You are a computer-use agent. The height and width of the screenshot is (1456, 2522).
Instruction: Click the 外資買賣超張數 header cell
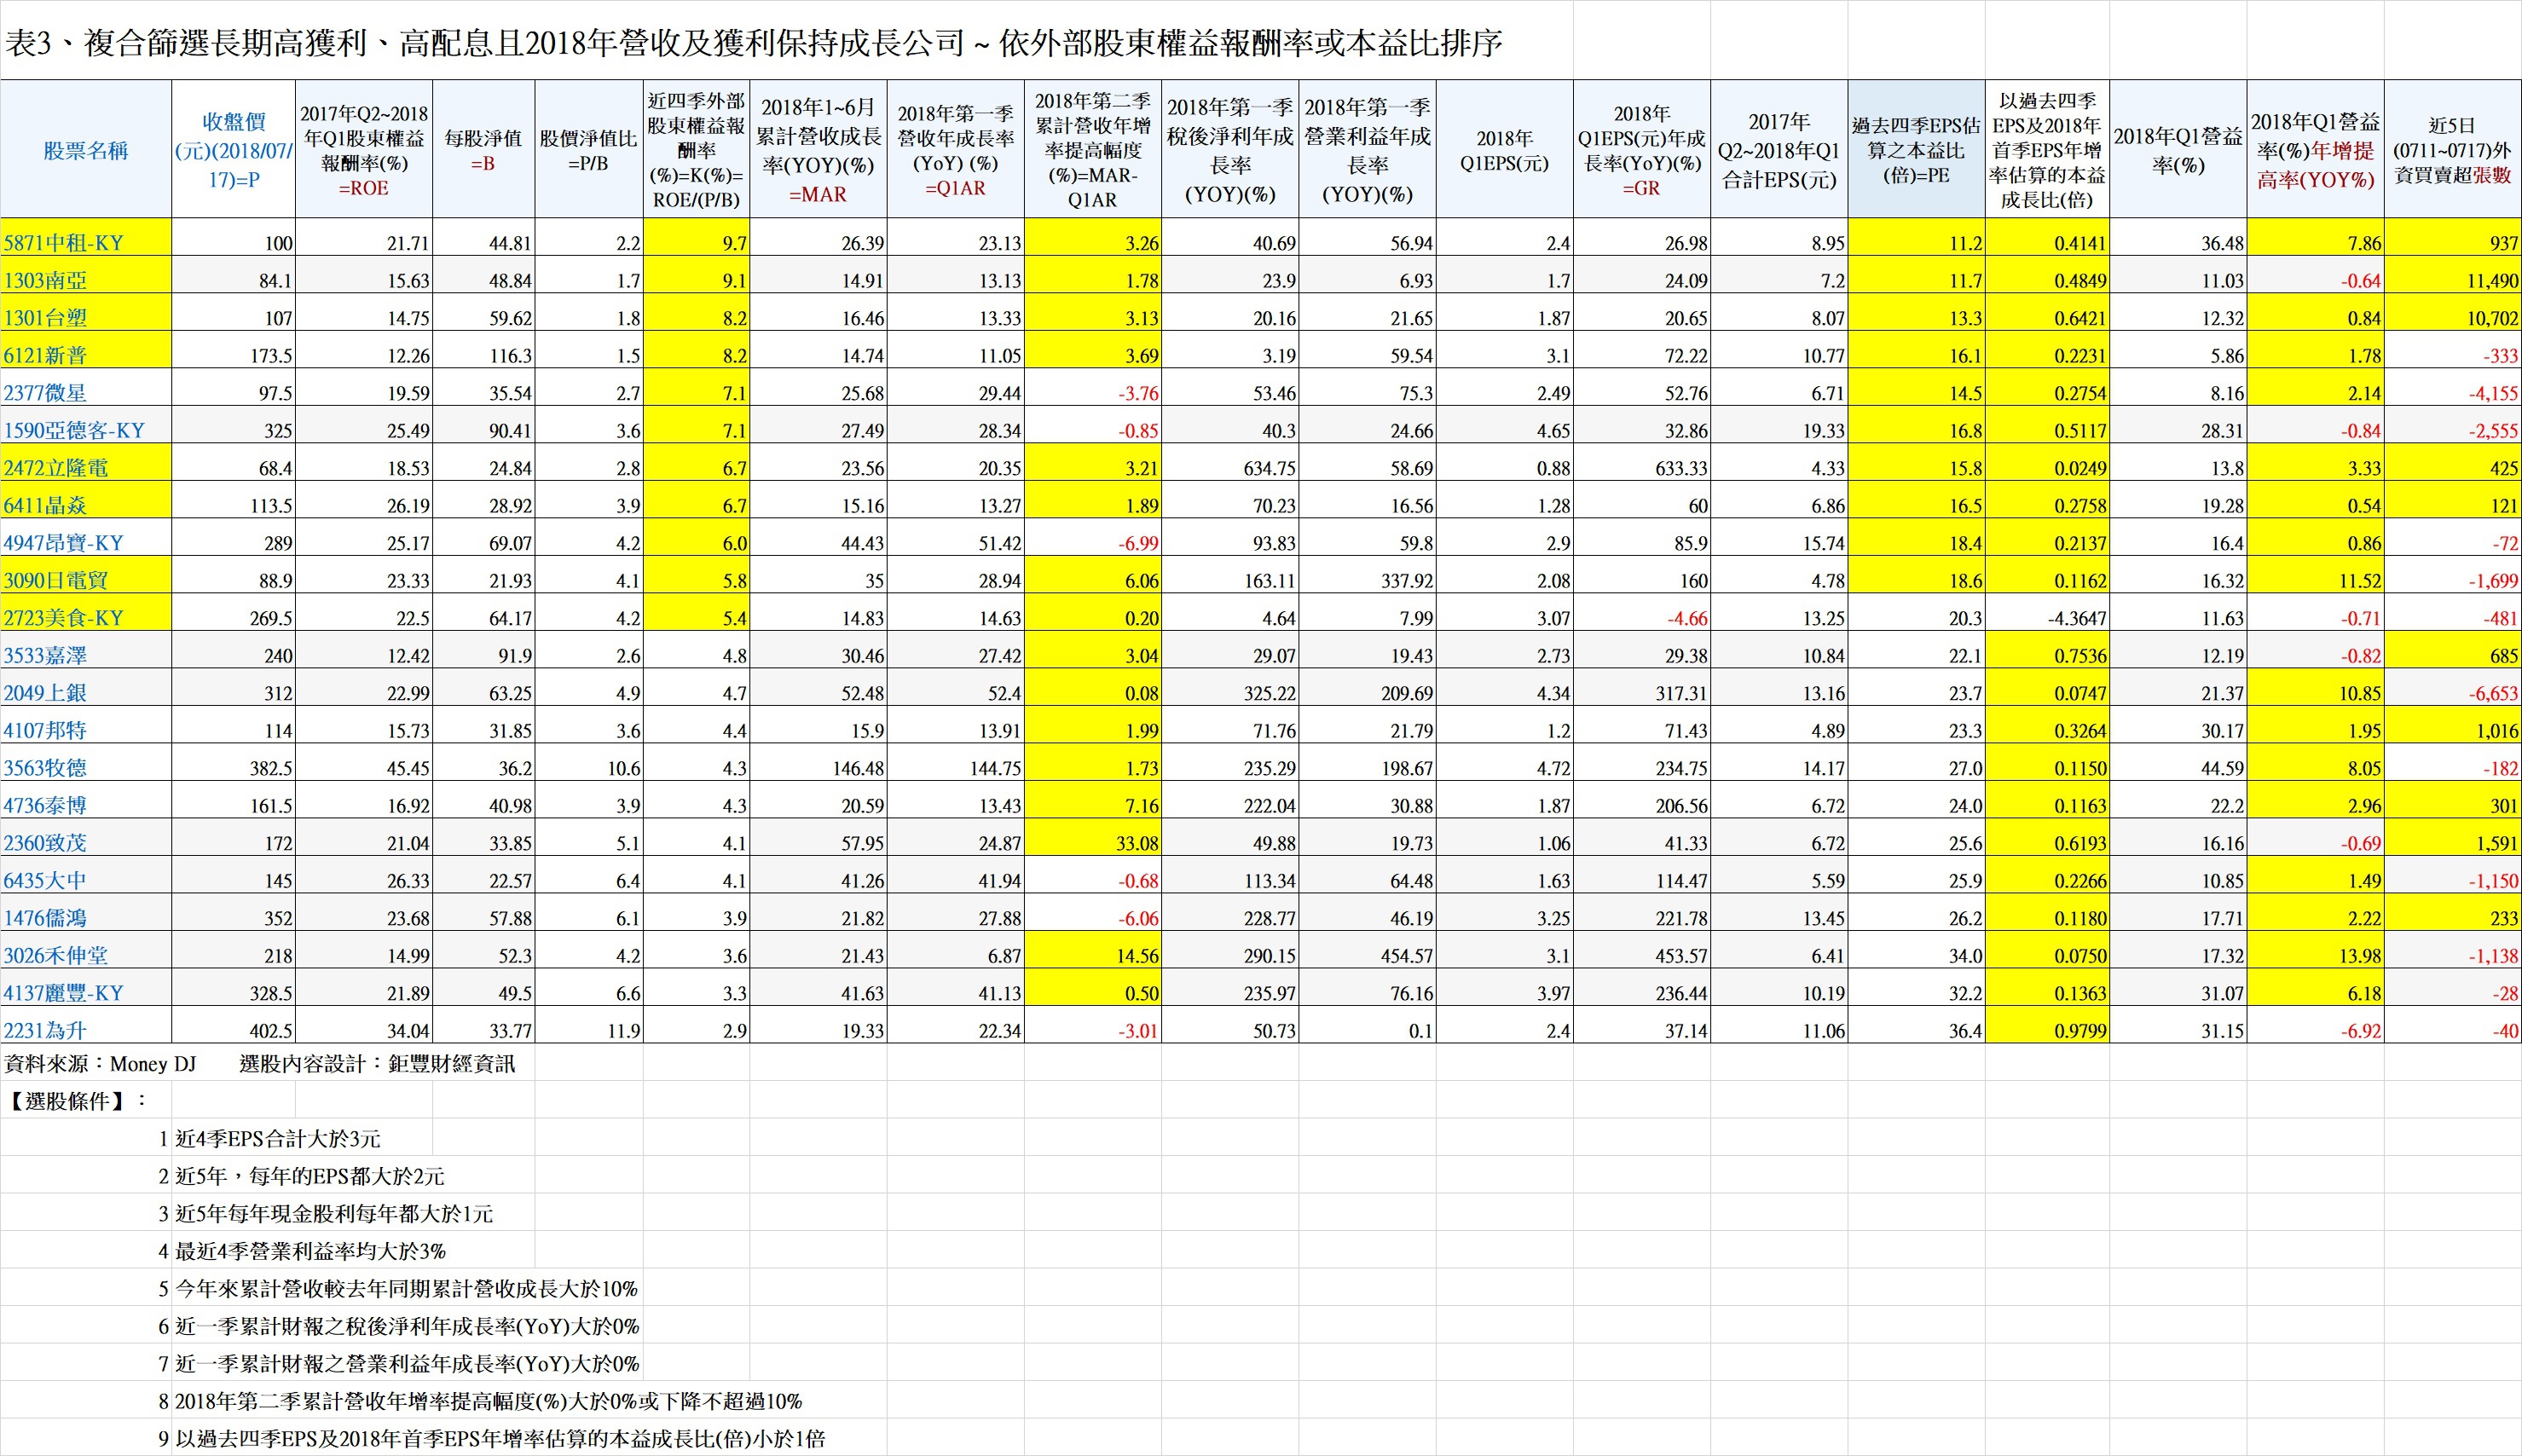click(x=2452, y=150)
